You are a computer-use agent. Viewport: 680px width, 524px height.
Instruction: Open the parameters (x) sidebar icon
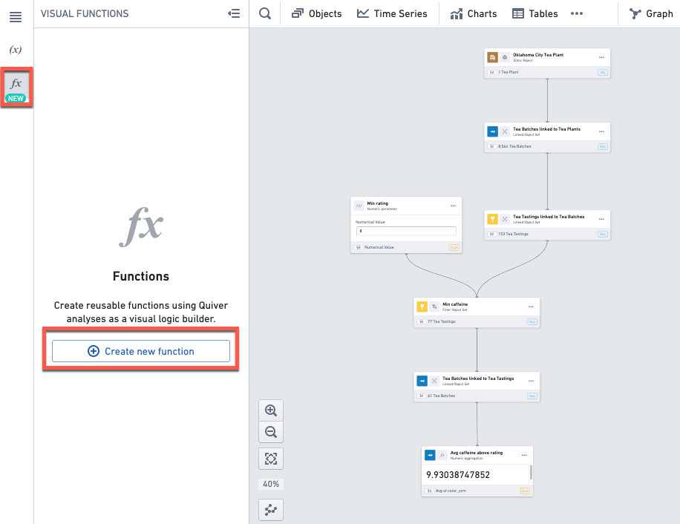tap(16, 50)
